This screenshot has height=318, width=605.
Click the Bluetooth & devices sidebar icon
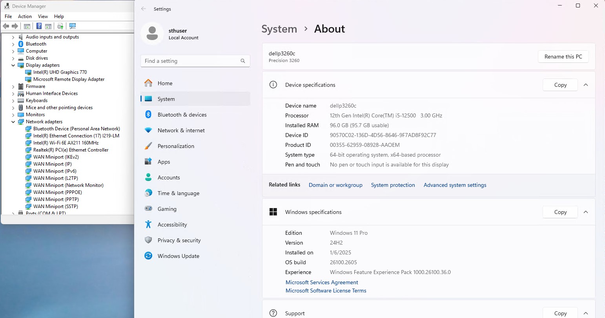(x=148, y=115)
